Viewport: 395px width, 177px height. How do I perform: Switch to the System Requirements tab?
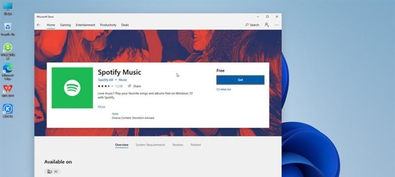coord(150,145)
